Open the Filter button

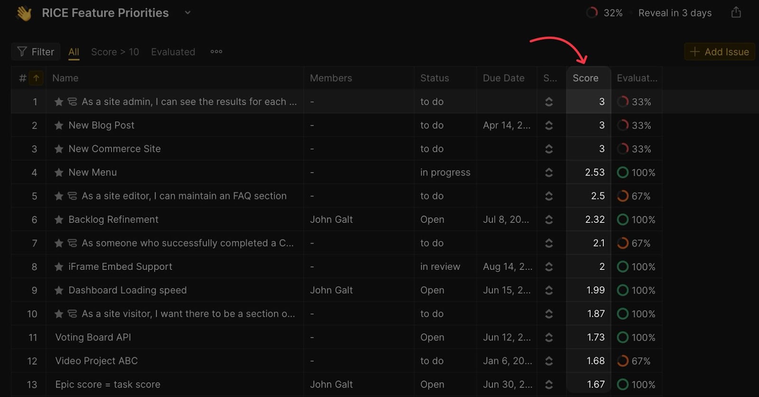[36, 52]
